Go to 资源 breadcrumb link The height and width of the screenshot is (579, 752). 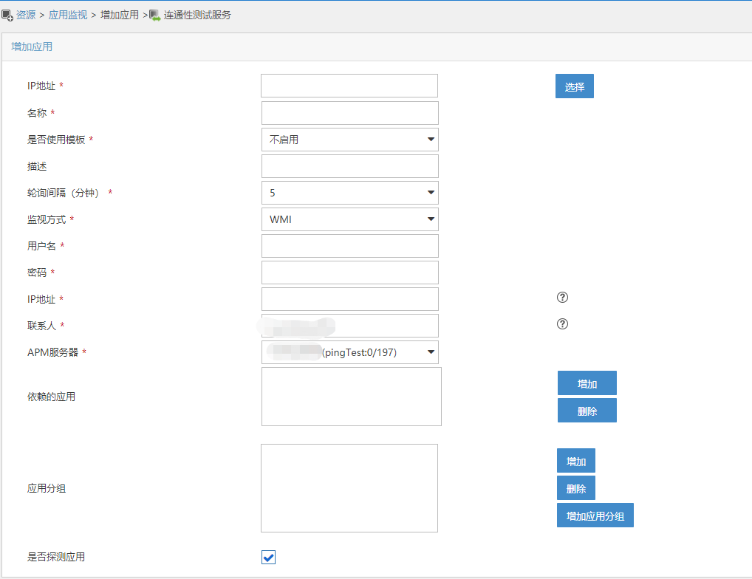26,15
